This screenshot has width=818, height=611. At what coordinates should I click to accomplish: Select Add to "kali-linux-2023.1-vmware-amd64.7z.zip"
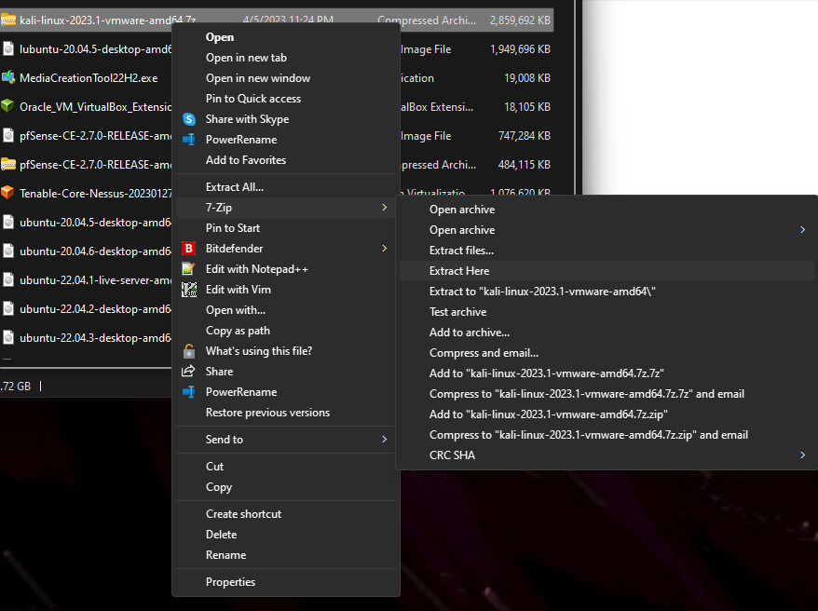coord(549,414)
